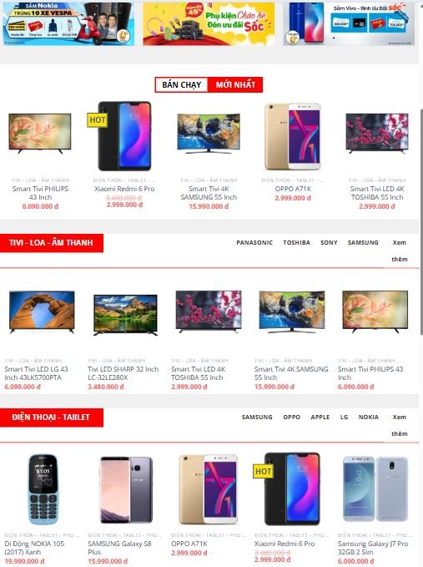Open Tivi LED SHARP 32 Inch product
423x567 pixels.
coord(123,372)
